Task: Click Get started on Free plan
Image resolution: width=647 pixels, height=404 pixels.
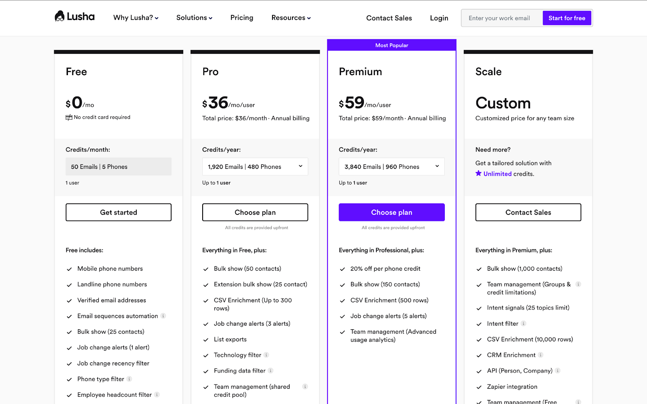Action: click(118, 212)
